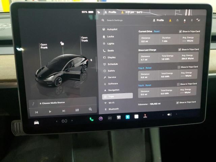Tap the charge port lightning icon
The width and height of the screenshot is (216, 162).
click(91, 60)
